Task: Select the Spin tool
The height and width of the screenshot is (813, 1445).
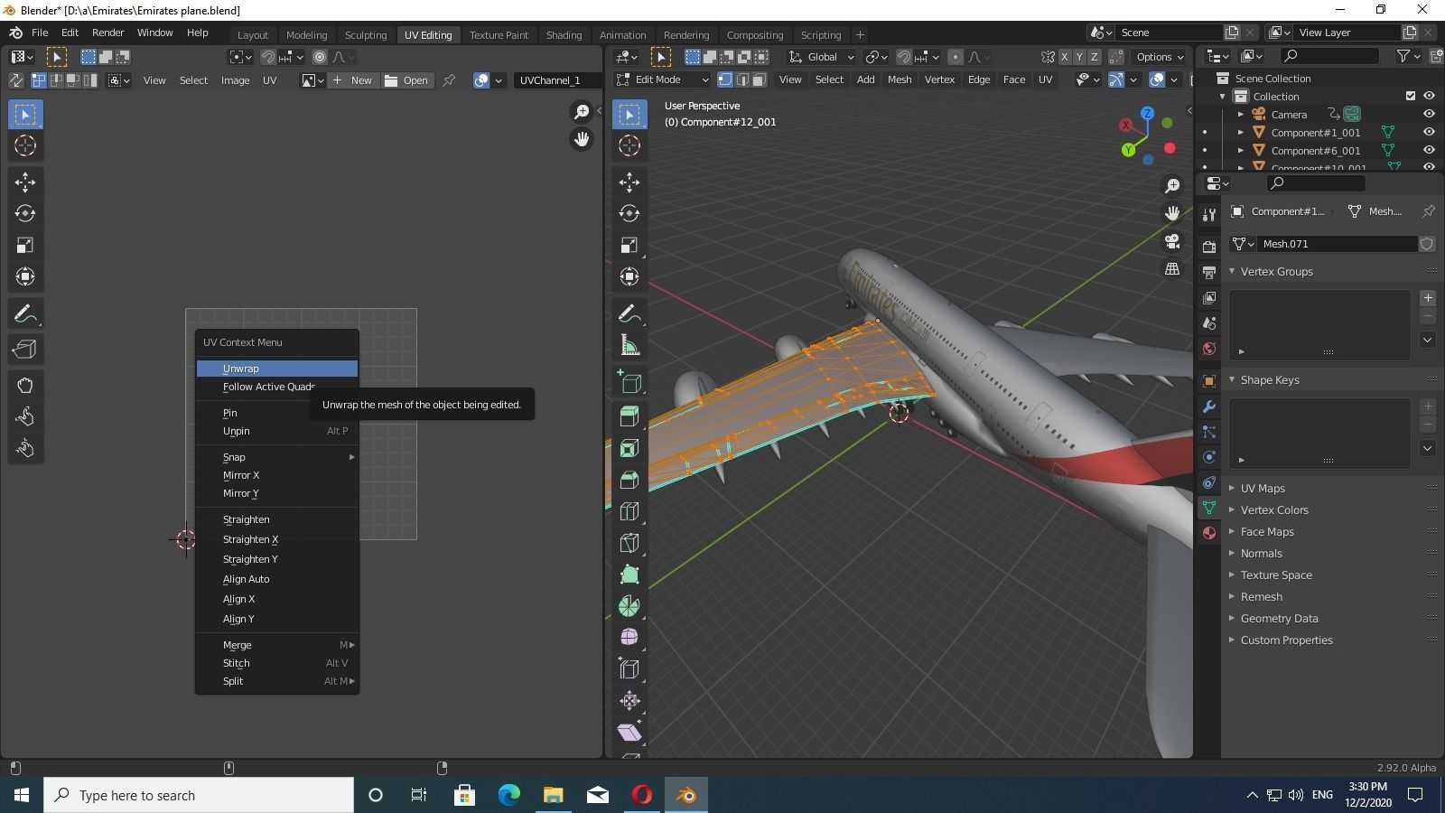Action: tap(629, 606)
